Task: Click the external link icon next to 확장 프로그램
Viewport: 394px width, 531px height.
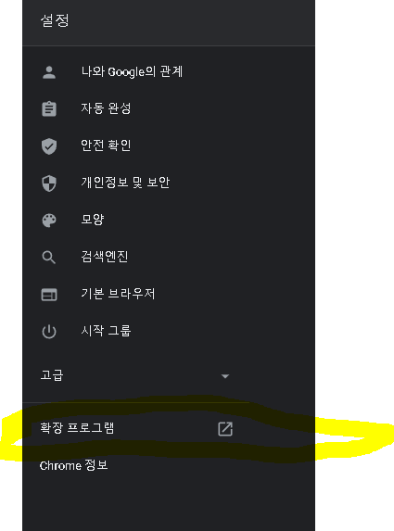Action: coord(225,429)
